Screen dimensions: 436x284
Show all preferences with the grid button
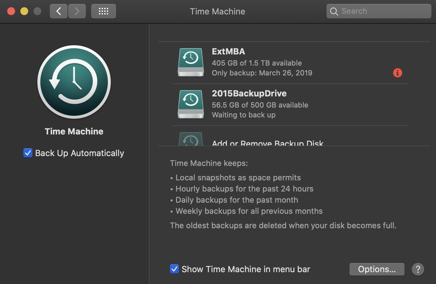104,11
